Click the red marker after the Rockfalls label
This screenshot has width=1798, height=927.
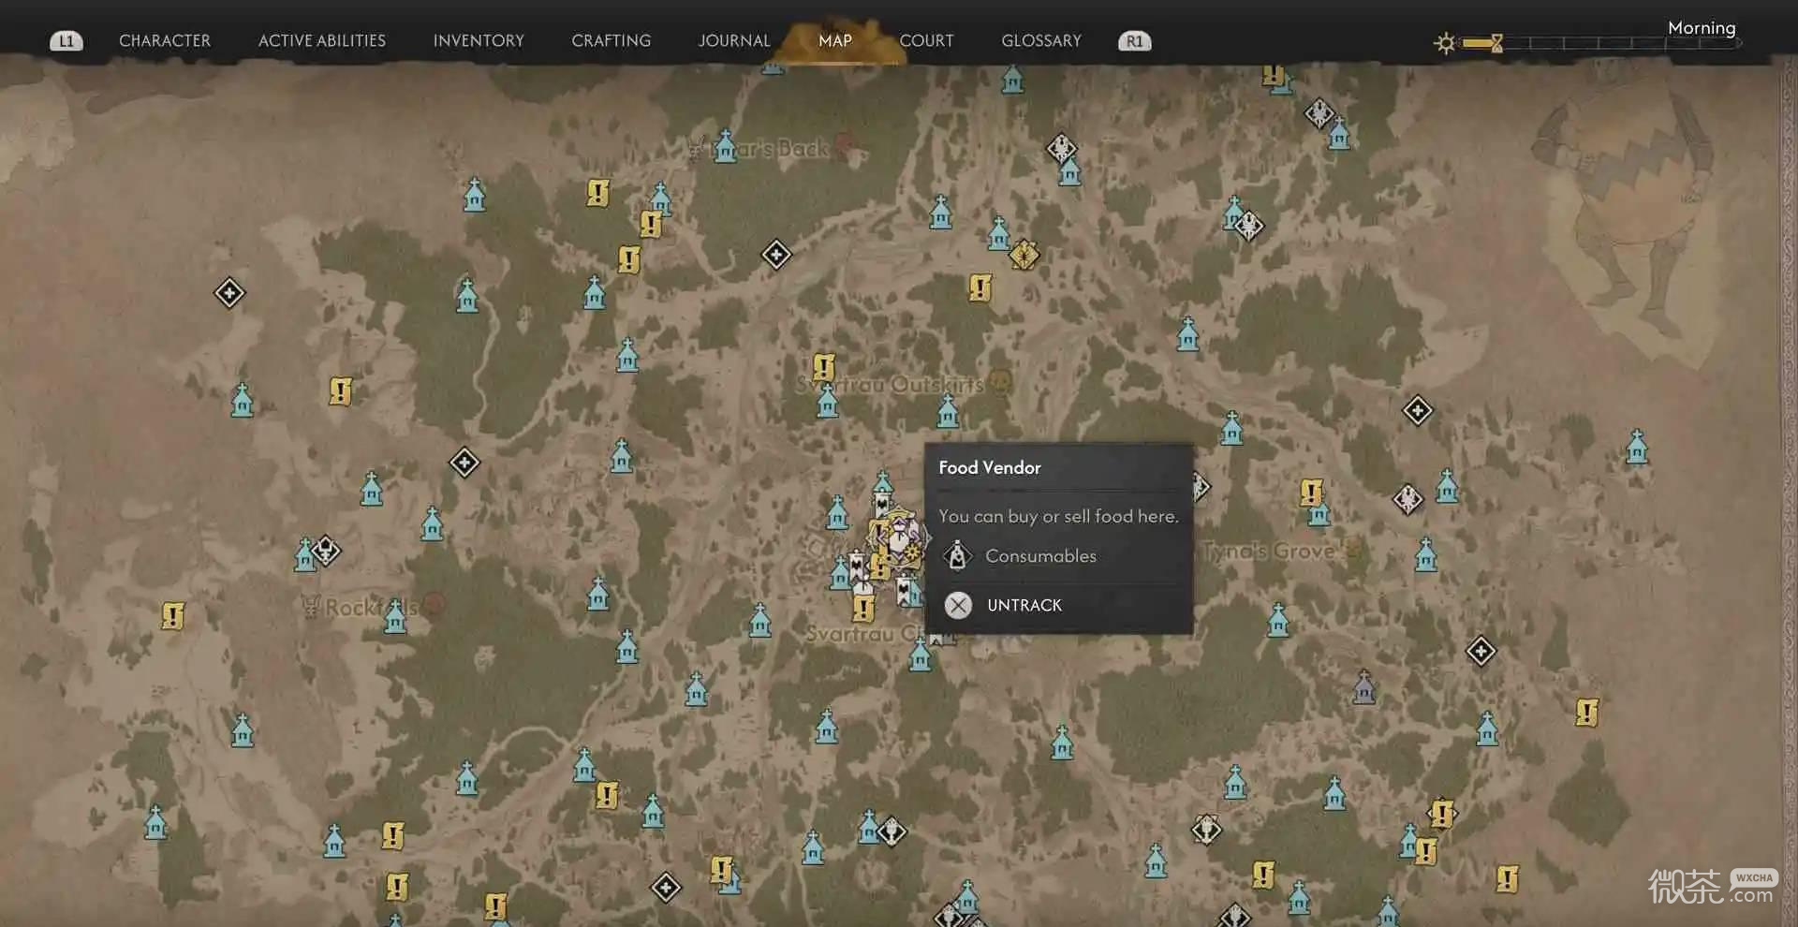[x=434, y=604]
